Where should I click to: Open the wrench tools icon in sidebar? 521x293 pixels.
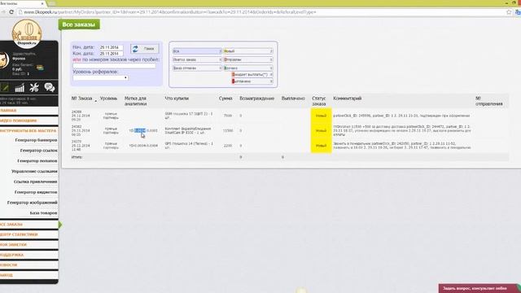click(34, 88)
